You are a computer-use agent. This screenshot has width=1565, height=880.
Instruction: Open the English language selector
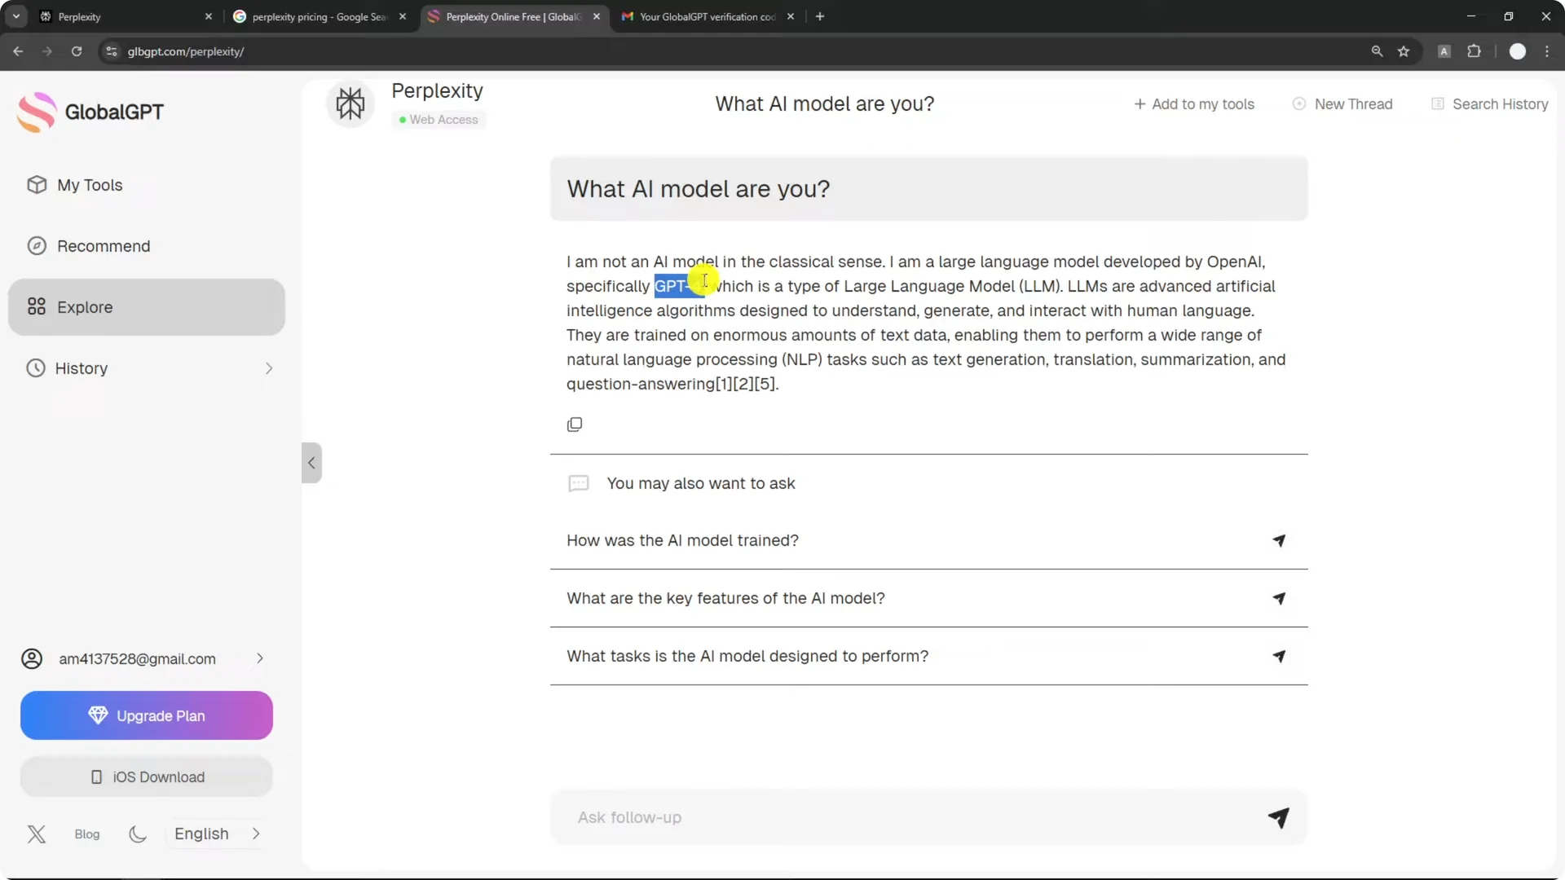214,834
